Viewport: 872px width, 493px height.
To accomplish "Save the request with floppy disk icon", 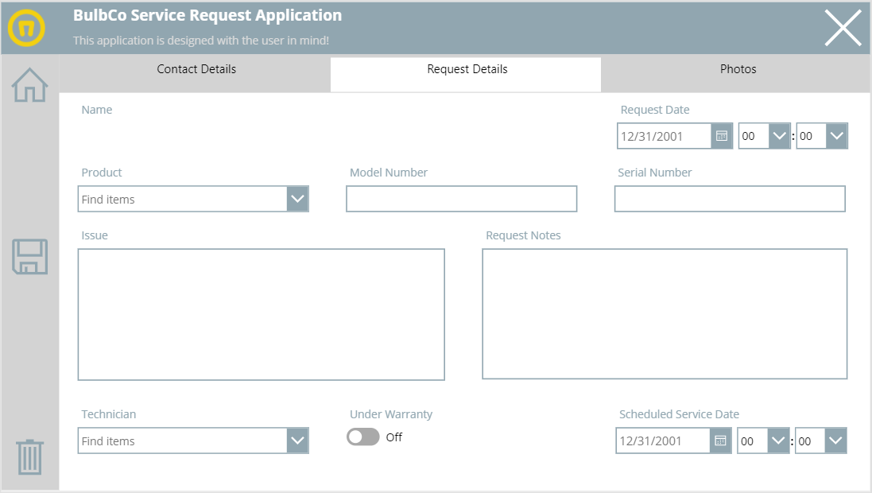I will [29, 257].
